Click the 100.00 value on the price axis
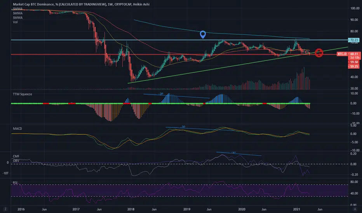The height and width of the screenshot is (213, 362). click(355, 8)
